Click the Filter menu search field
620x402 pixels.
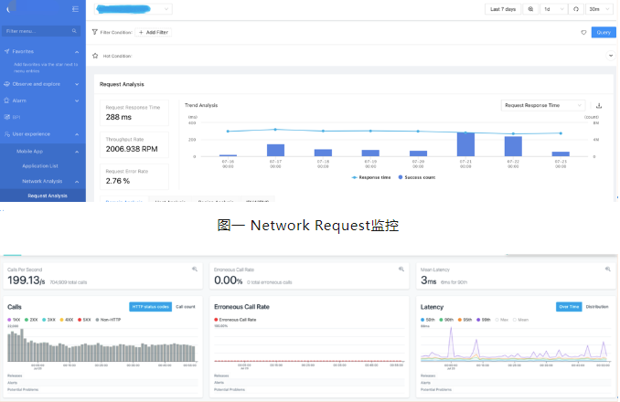(x=42, y=31)
